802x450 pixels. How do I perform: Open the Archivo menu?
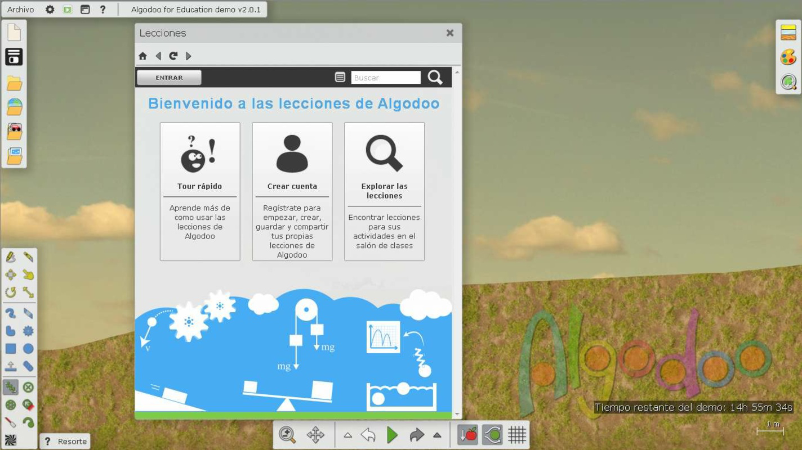(x=20, y=10)
